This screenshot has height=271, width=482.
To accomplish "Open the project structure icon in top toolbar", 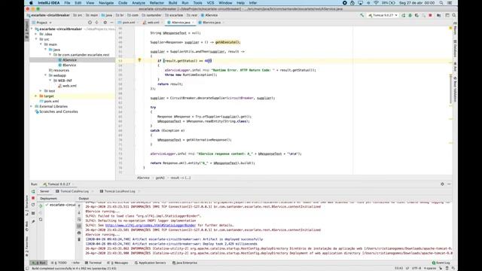I will (x=438, y=15).
